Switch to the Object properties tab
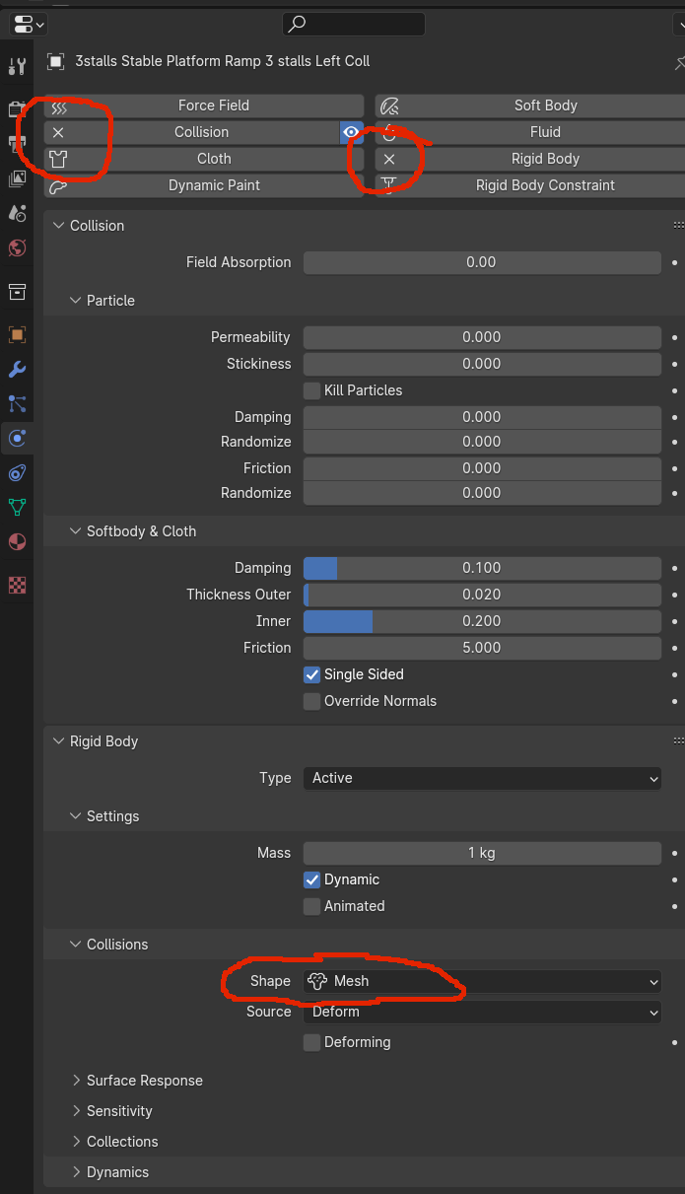 tap(17, 334)
